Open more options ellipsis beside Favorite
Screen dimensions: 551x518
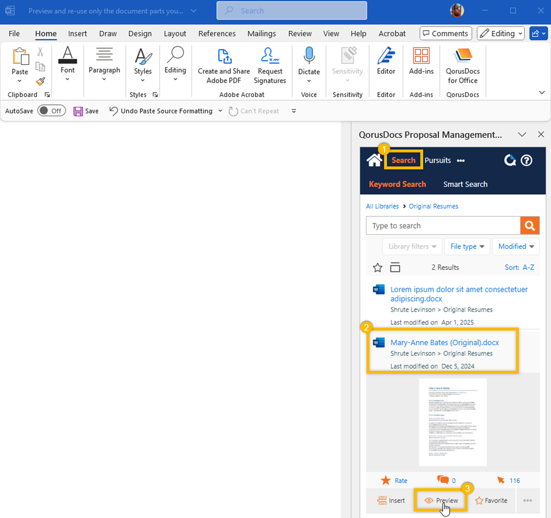click(x=527, y=500)
